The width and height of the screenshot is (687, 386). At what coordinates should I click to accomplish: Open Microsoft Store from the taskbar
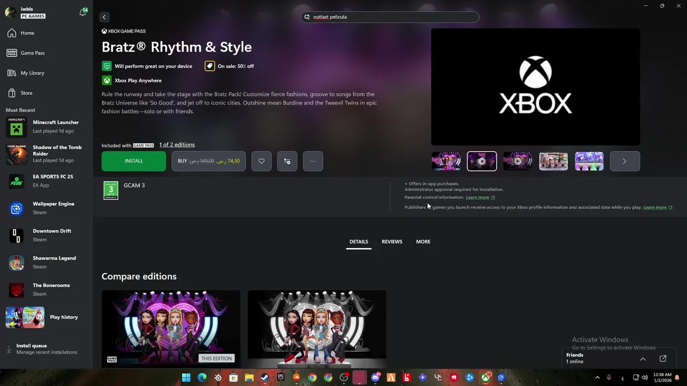point(233,377)
